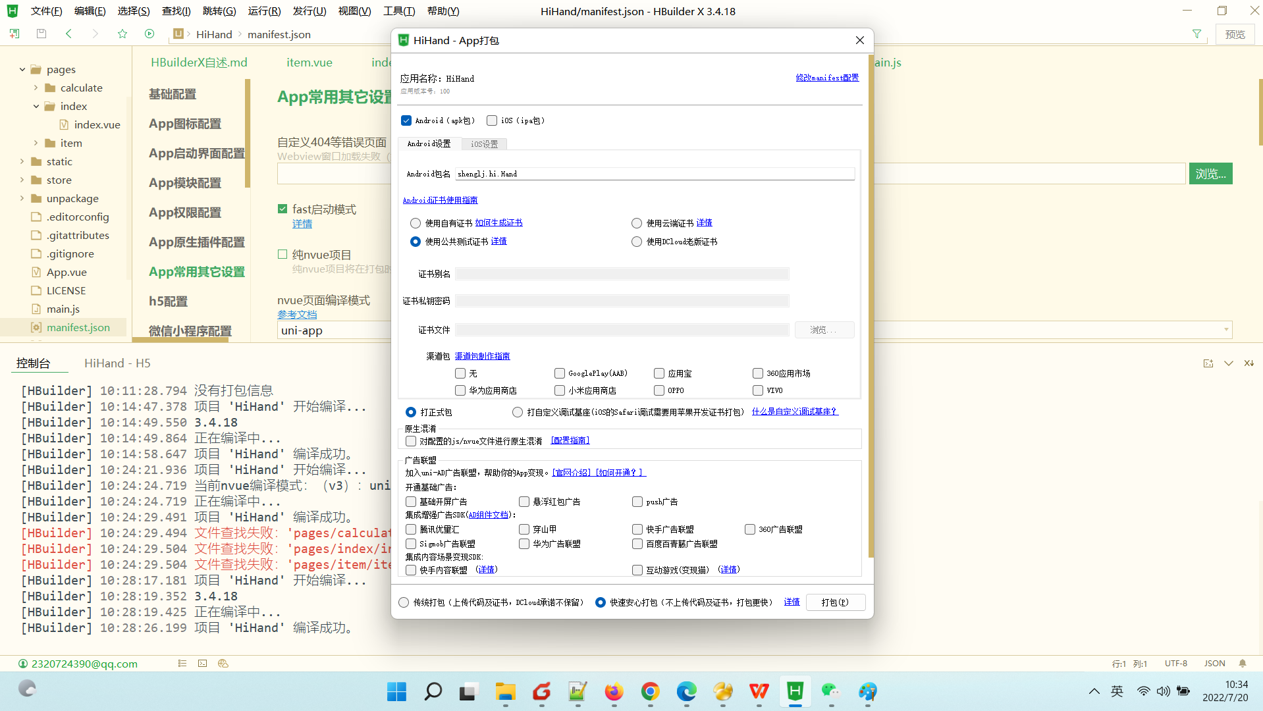Switch to HBuilderX自述.md tab
The image size is (1263, 711).
(199, 63)
